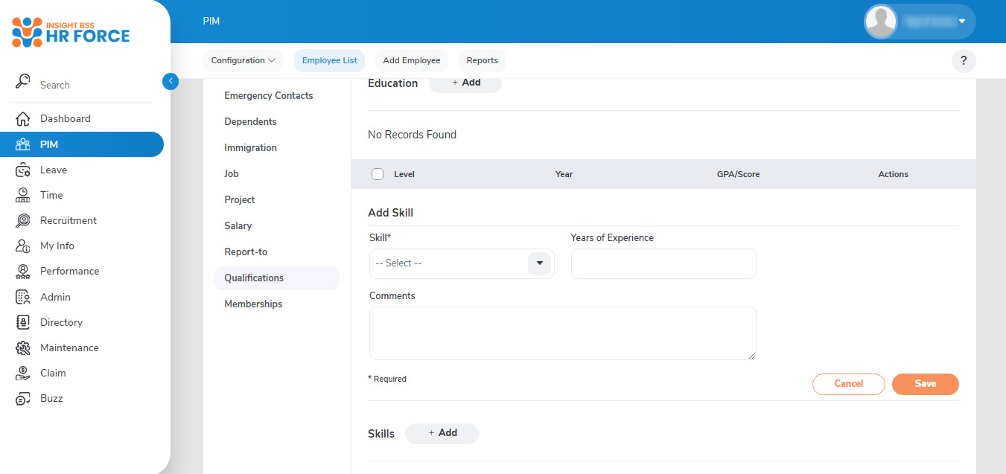Click the Skill dropdown arrow button
The image size is (1006, 474).
point(539,263)
